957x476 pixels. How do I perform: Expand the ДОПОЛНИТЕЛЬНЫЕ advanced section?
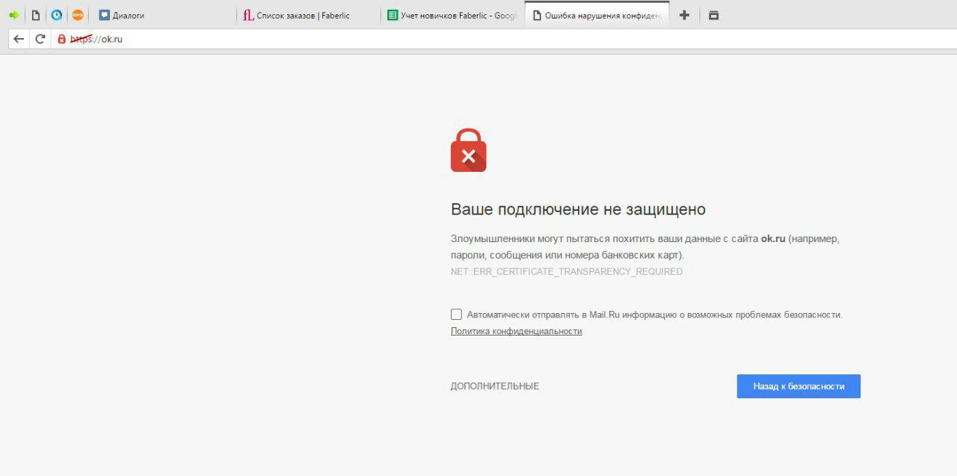(x=495, y=386)
